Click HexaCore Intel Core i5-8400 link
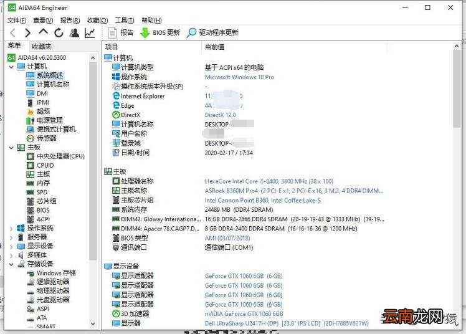 pyautogui.click(x=269, y=181)
